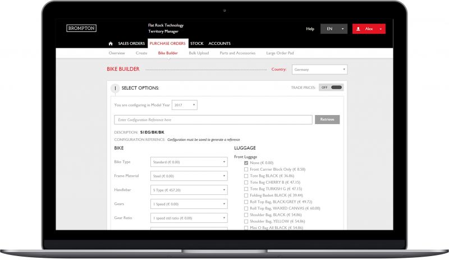Viewport: 449px width, 260px height.
Task: Go to Parts and Accessories tab
Action: (237, 53)
